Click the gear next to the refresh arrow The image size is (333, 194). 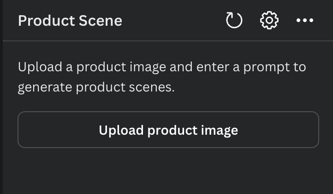pos(269,20)
